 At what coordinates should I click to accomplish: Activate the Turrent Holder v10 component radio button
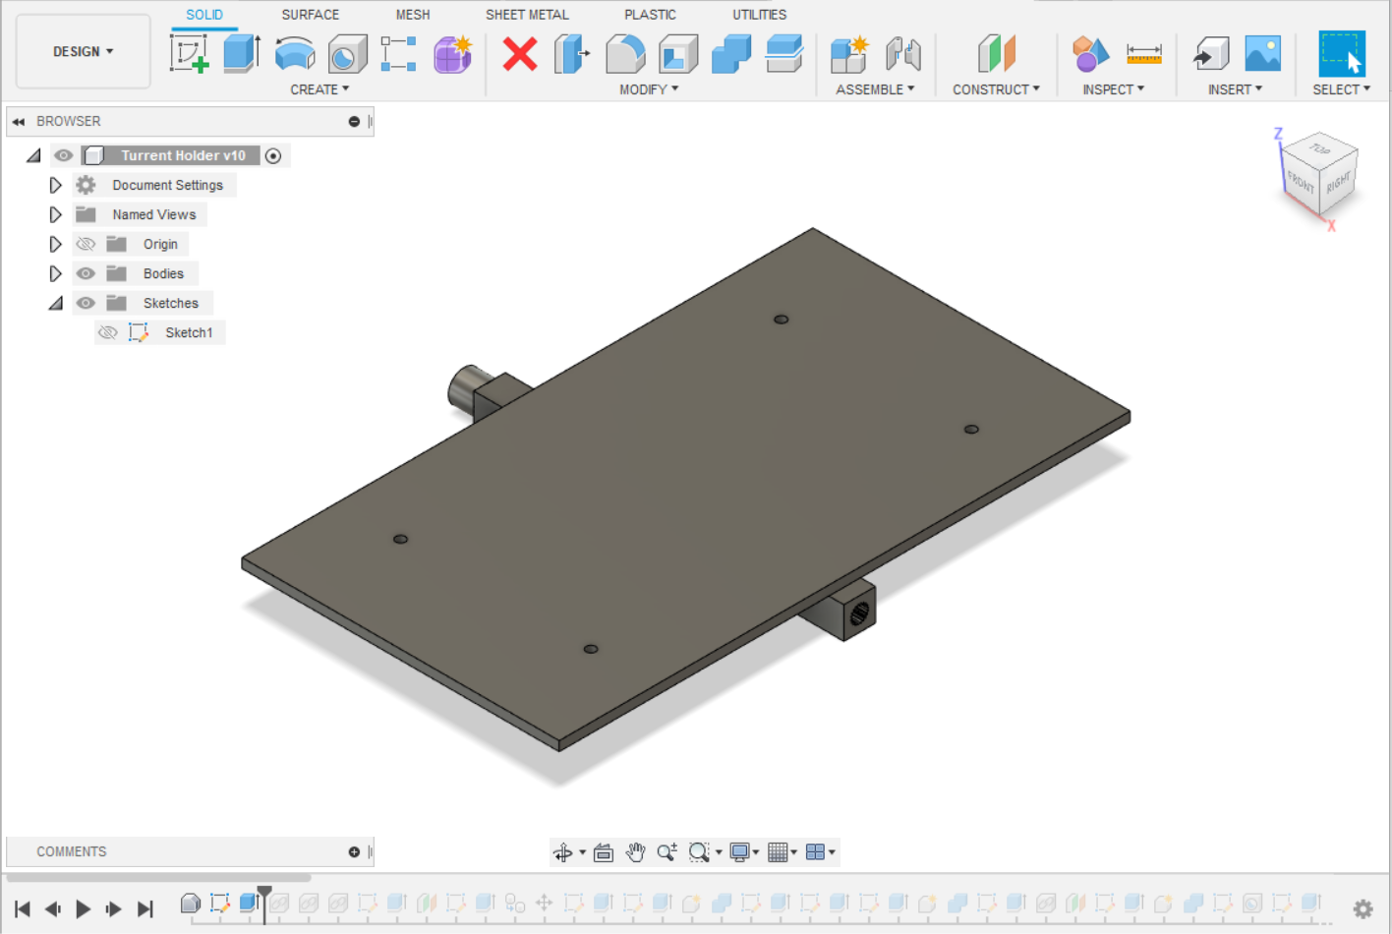[x=273, y=155]
